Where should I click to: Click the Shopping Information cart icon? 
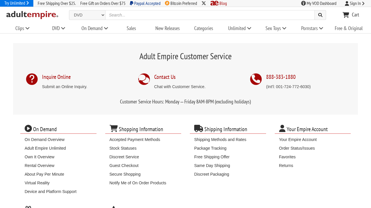point(114,128)
